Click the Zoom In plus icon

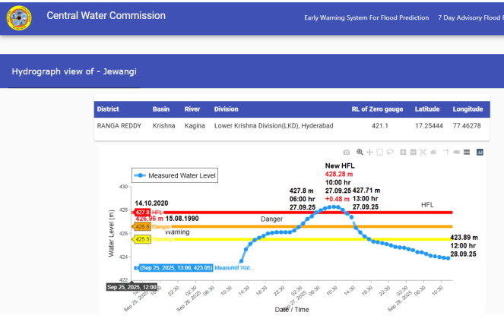click(x=403, y=153)
